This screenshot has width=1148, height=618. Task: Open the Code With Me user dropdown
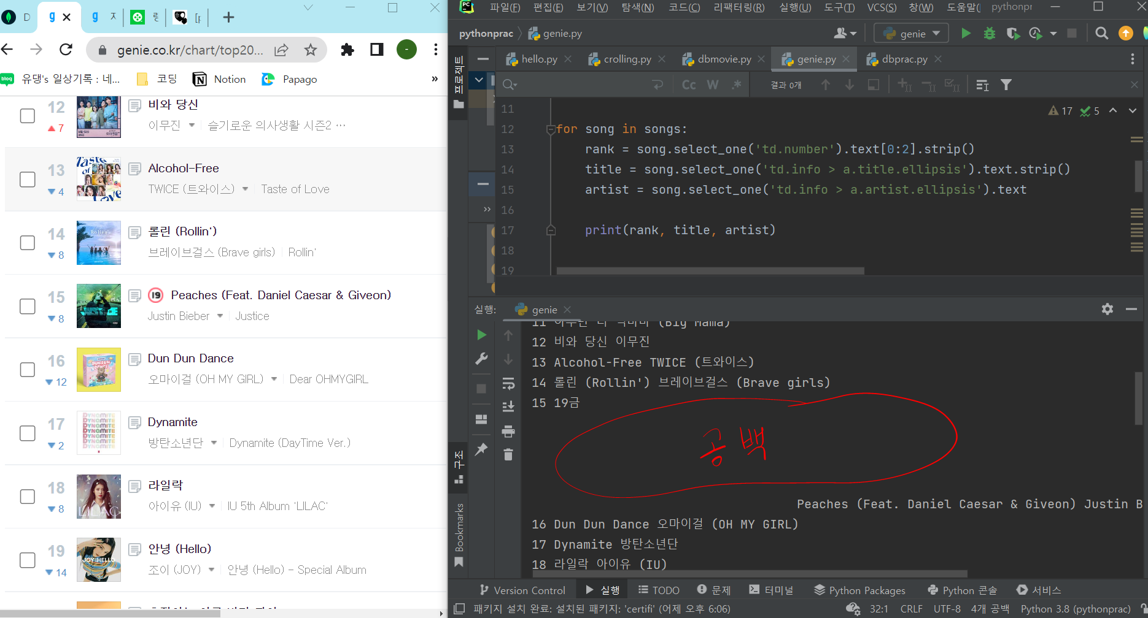point(845,33)
